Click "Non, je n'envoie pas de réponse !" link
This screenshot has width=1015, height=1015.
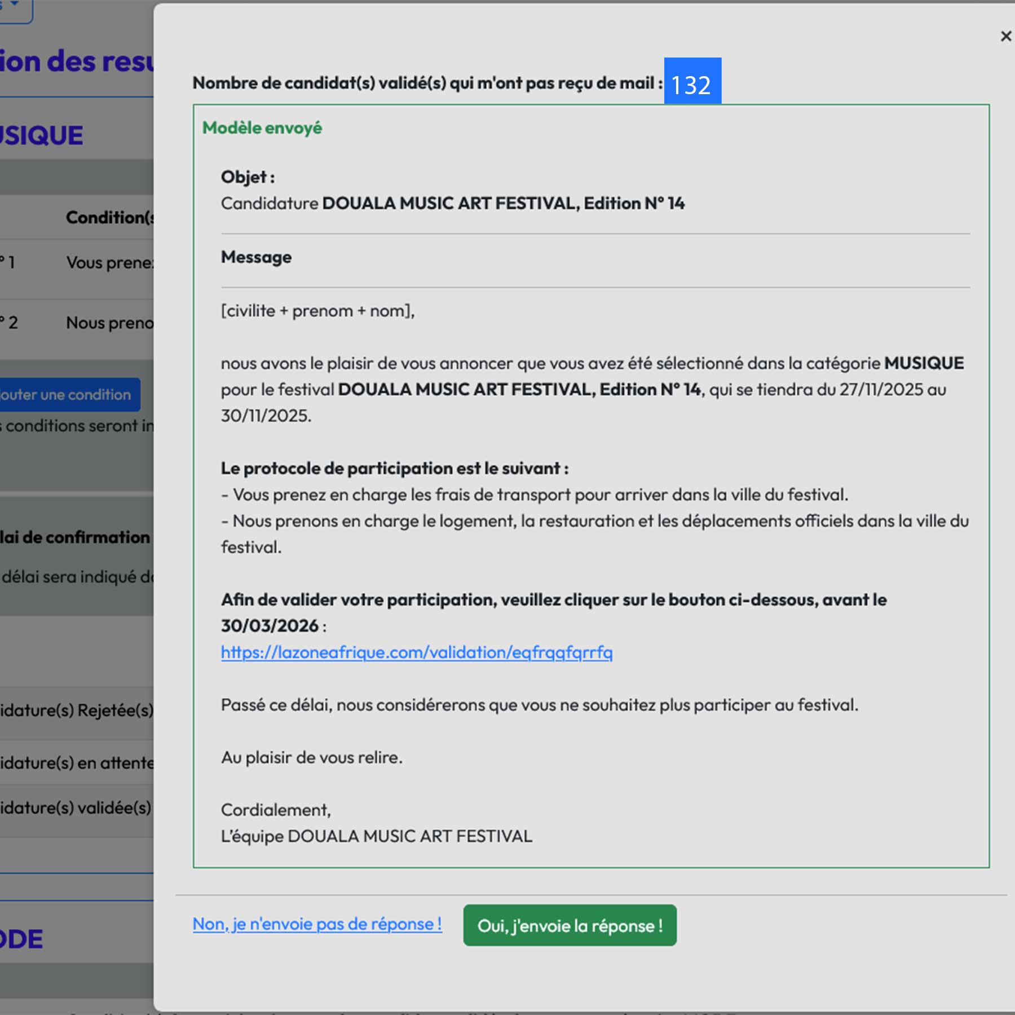[x=317, y=924]
